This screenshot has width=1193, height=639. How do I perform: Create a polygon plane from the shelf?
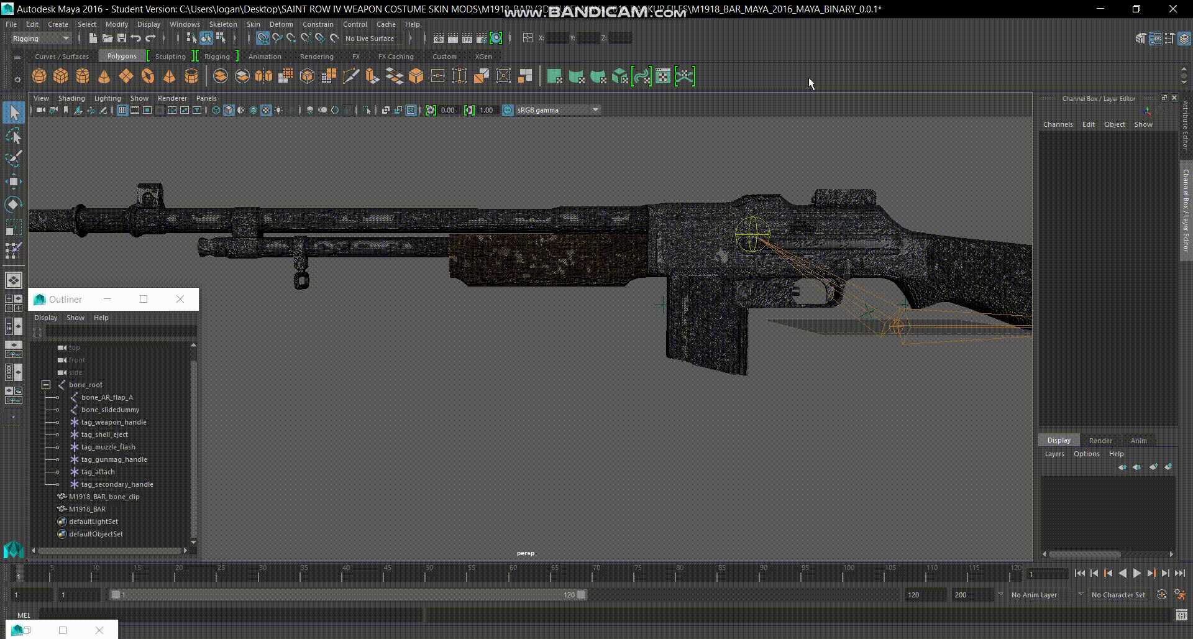126,76
